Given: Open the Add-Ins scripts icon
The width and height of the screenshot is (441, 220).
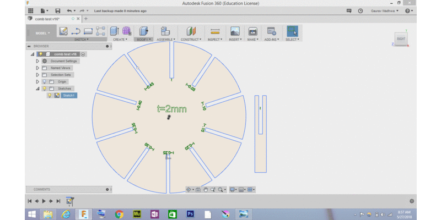Looking at the screenshot, I should click(272, 31).
